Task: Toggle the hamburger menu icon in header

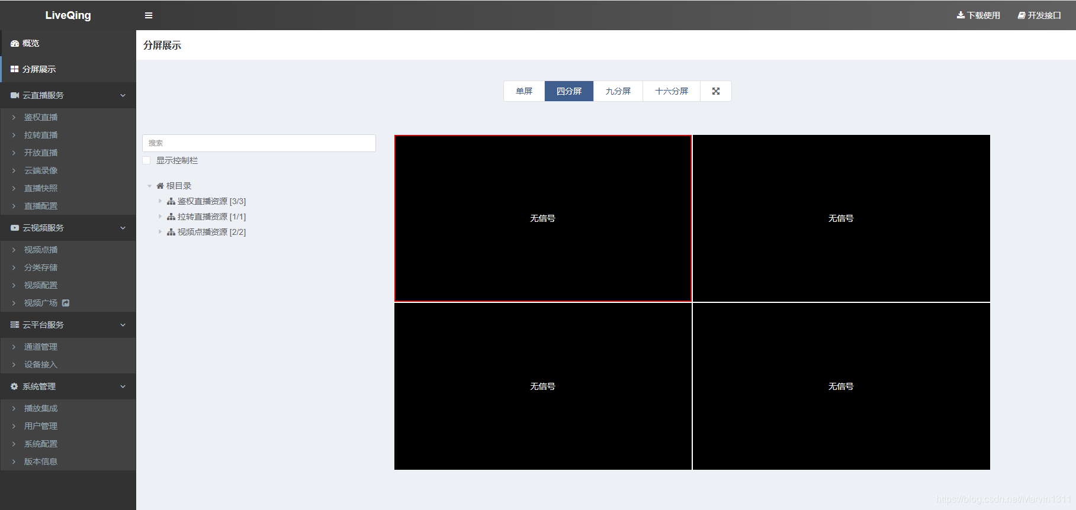Action: pyautogui.click(x=149, y=15)
